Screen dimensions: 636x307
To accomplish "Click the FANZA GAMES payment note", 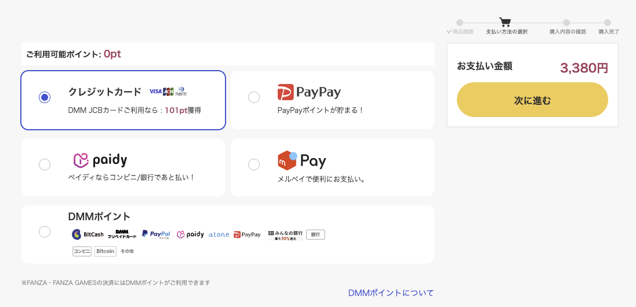I will [x=115, y=283].
